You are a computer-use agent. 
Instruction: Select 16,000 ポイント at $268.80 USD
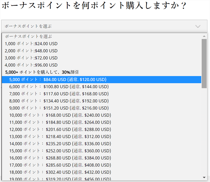pos(60,158)
